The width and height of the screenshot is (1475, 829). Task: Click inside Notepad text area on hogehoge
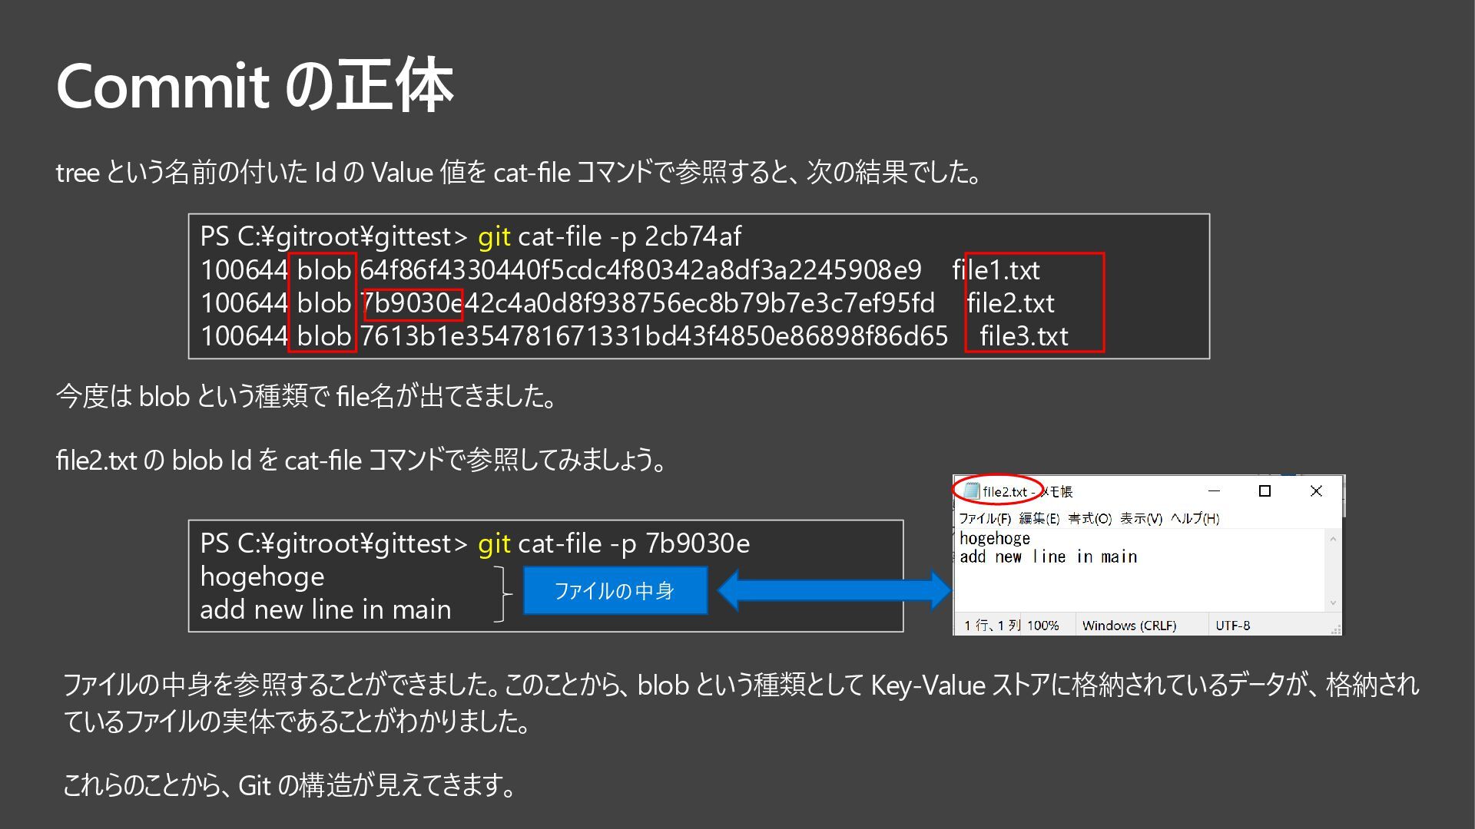coord(995,539)
